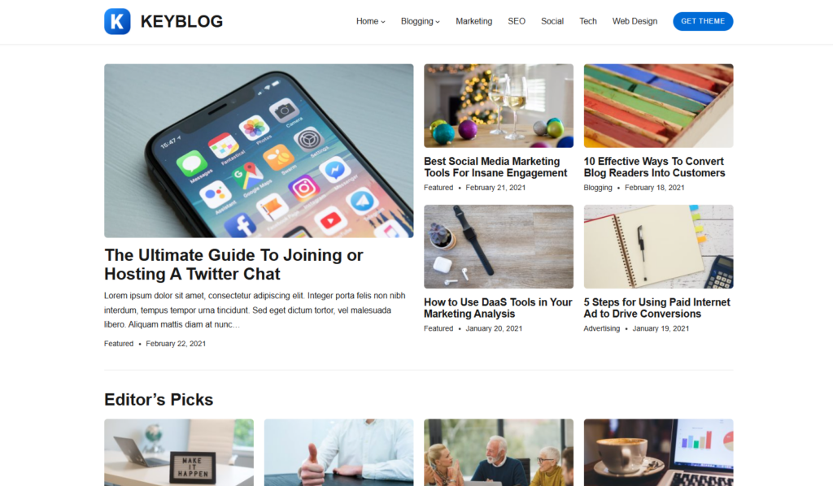
Task: Open How to Use DaaS Tools article
Action: pos(498,308)
